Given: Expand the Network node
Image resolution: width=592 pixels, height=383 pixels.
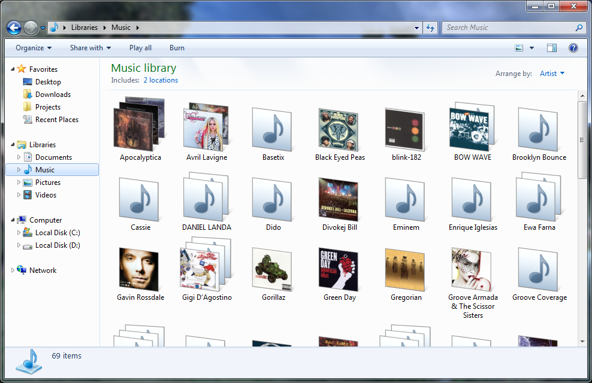Looking at the screenshot, I should click(13, 270).
